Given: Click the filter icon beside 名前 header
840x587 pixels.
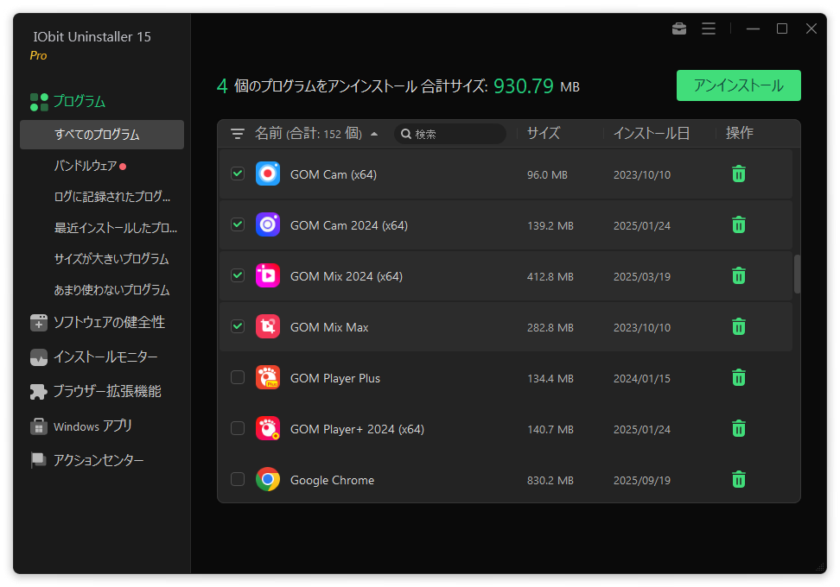Looking at the screenshot, I should (x=238, y=134).
